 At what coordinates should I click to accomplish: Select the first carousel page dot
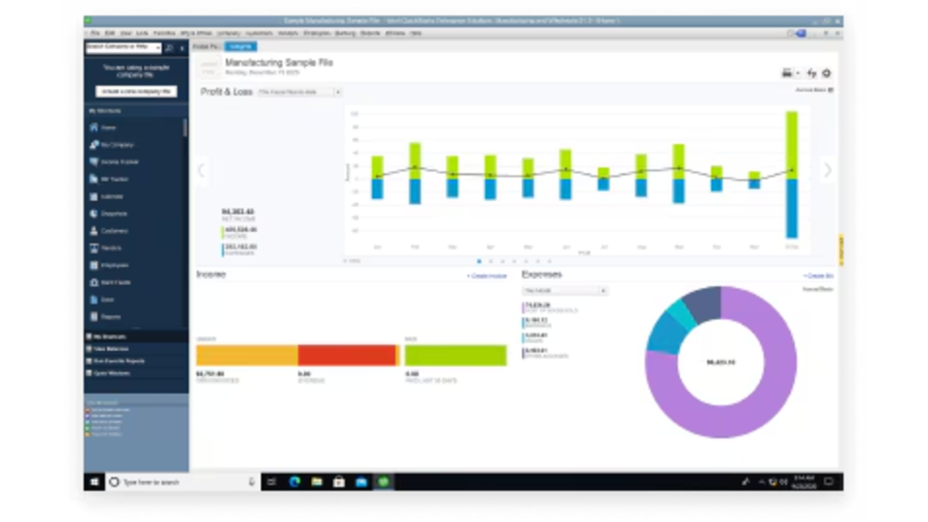(x=479, y=261)
